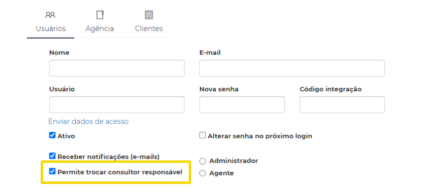Choose the Agente radio option
The width and height of the screenshot is (422, 195).
202,173
